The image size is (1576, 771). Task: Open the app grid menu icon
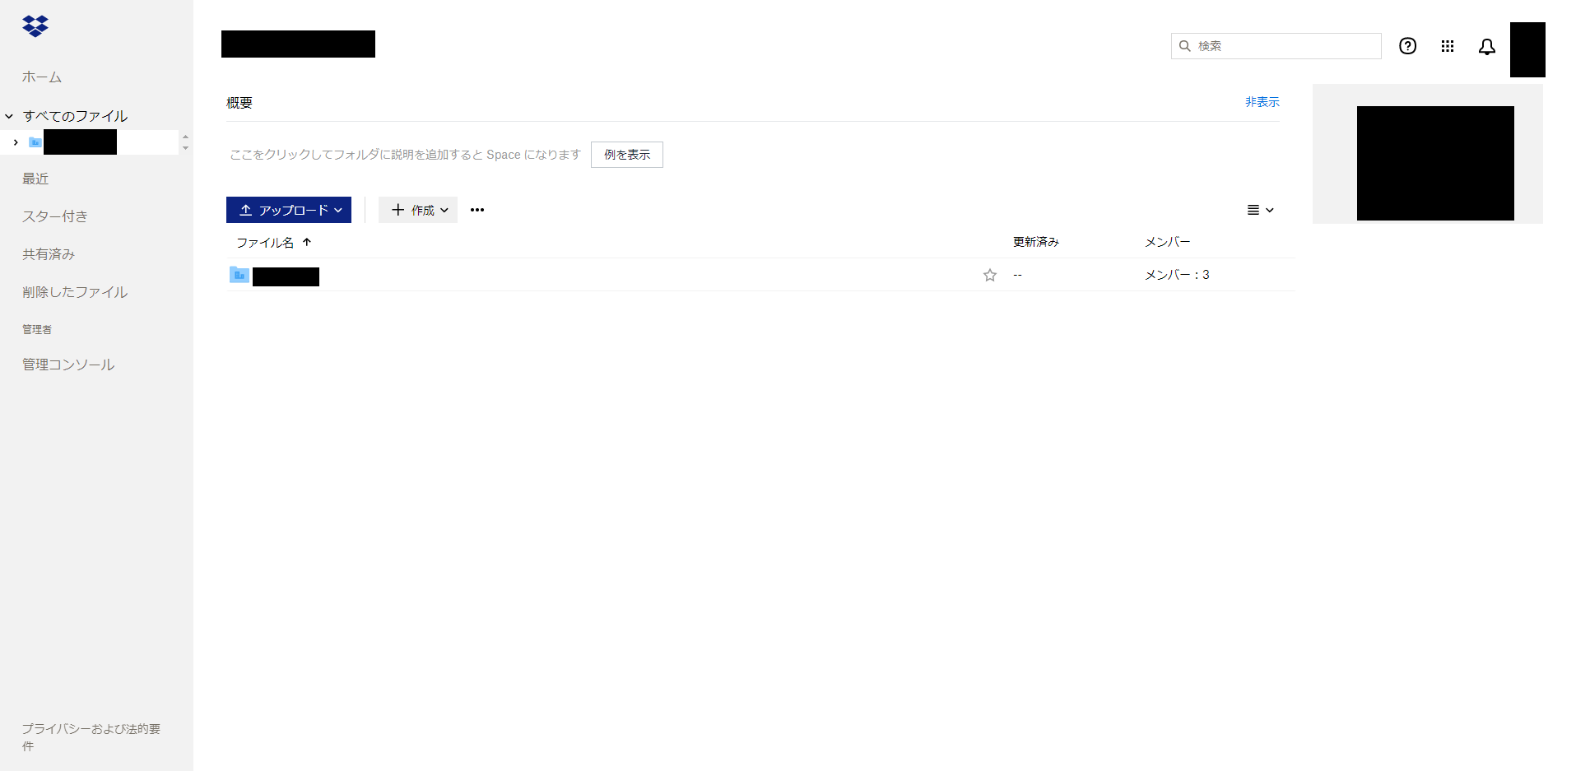(x=1447, y=46)
